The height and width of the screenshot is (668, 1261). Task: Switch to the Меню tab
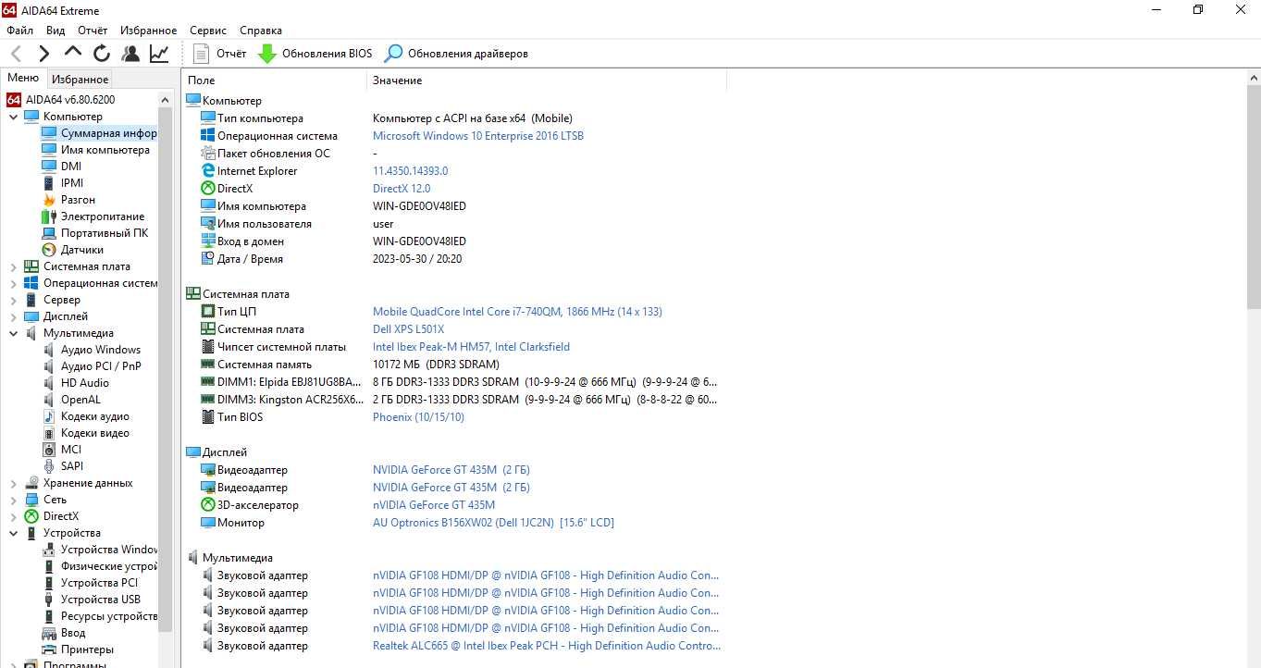pos(23,78)
